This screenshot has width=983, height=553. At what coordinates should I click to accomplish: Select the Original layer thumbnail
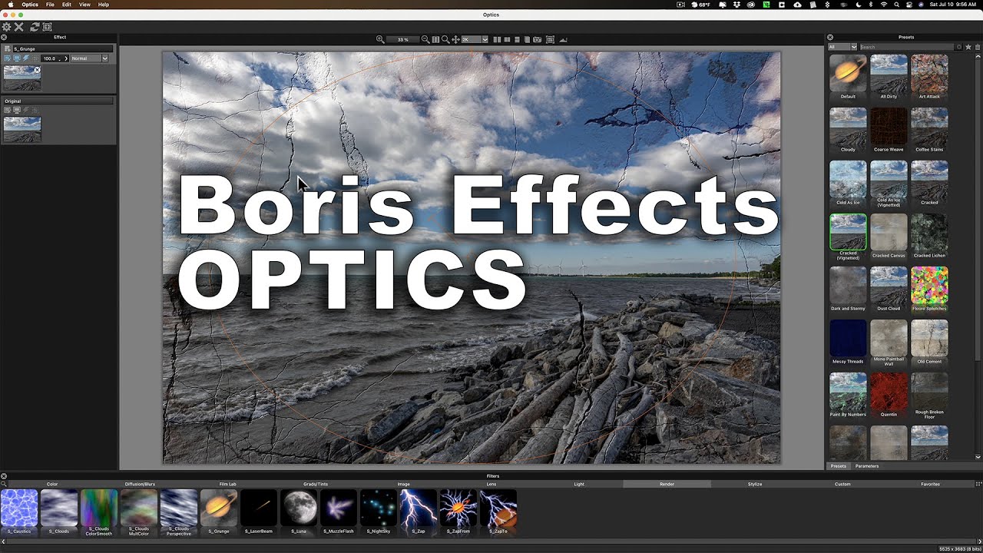pyautogui.click(x=22, y=129)
